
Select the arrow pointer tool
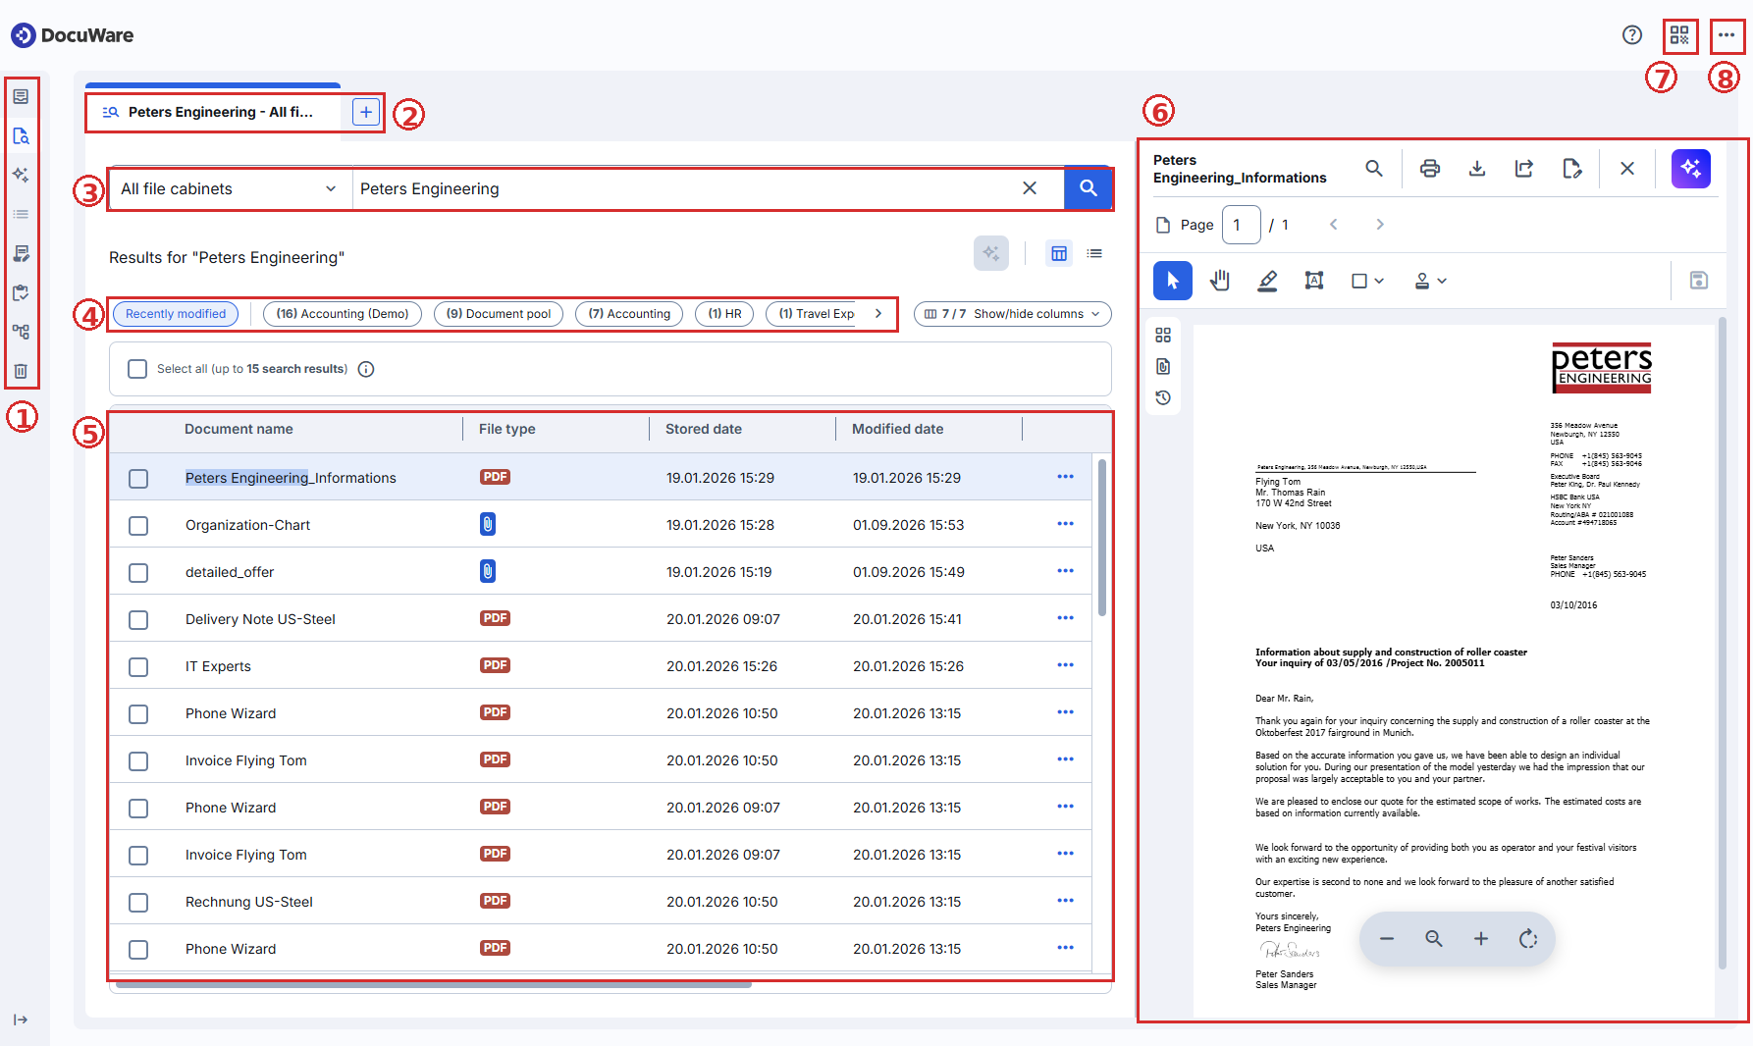pos(1173,281)
